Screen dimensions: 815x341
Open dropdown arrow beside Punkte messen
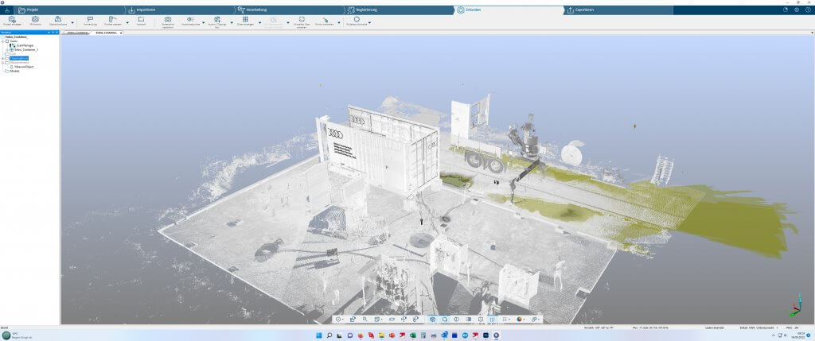pos(127,22)
